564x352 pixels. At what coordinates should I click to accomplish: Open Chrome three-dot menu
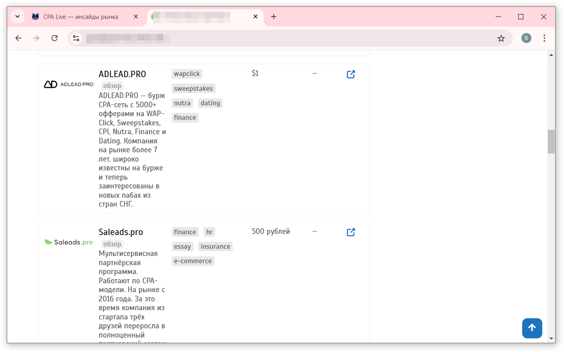pyautogui.click(x=544, y=38)
